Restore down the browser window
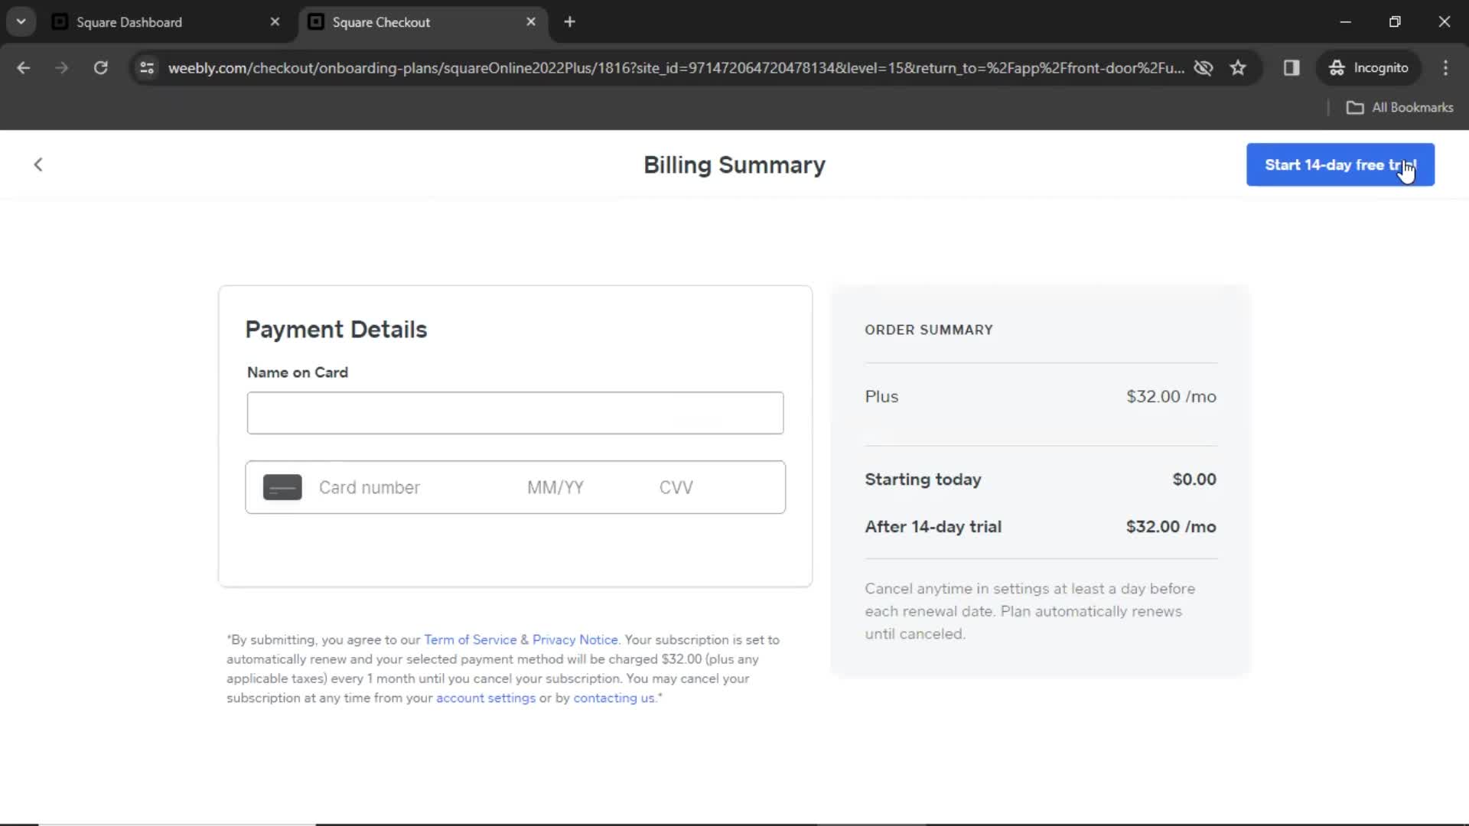The height and width of the screenshot is (826, 1469). point(1395,22)
